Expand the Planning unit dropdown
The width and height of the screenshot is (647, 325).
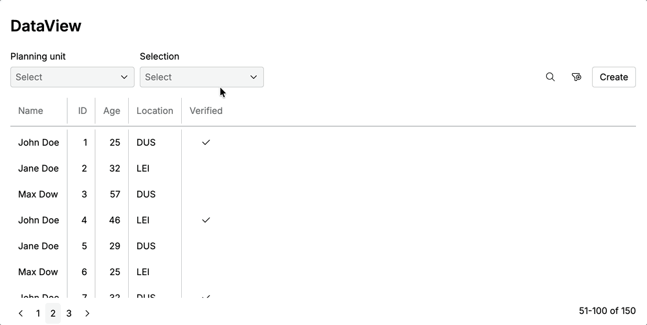[x=72, y=77]
